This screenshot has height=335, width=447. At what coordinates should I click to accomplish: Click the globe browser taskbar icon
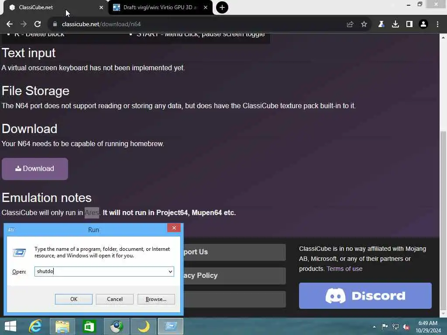point(117,326)
